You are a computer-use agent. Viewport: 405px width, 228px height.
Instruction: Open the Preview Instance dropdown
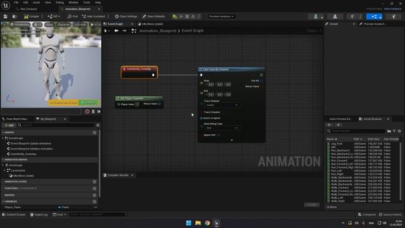pyautogui.click(x=221, y=16)
